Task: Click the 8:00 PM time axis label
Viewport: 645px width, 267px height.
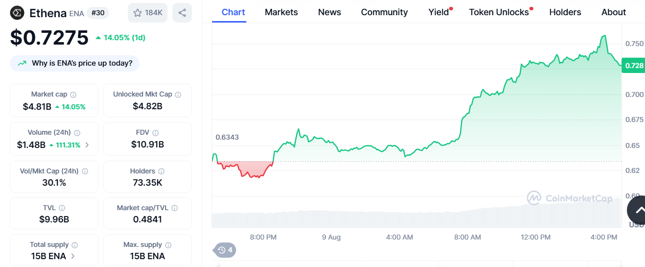Action: point(263,237)
